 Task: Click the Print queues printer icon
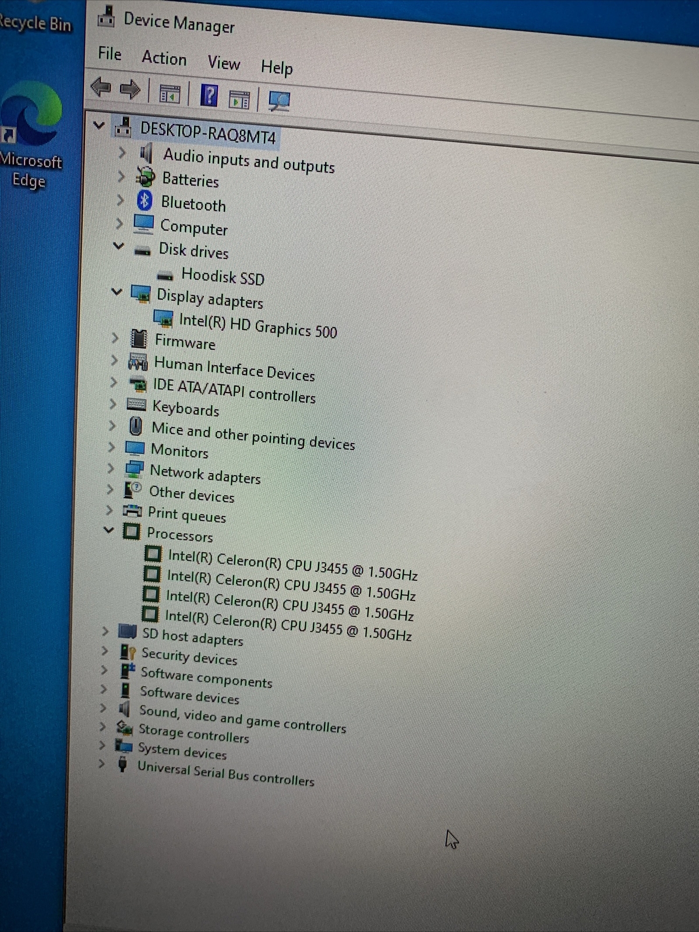pyautogui.click(x=132, y=511)
